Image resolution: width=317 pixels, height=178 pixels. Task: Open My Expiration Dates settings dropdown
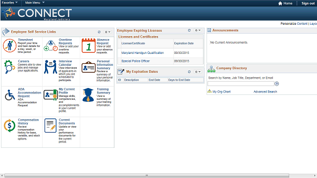tap(198, 72)
